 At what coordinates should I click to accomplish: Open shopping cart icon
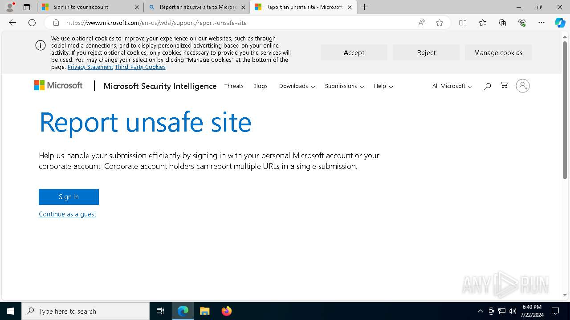pos(504,85)
